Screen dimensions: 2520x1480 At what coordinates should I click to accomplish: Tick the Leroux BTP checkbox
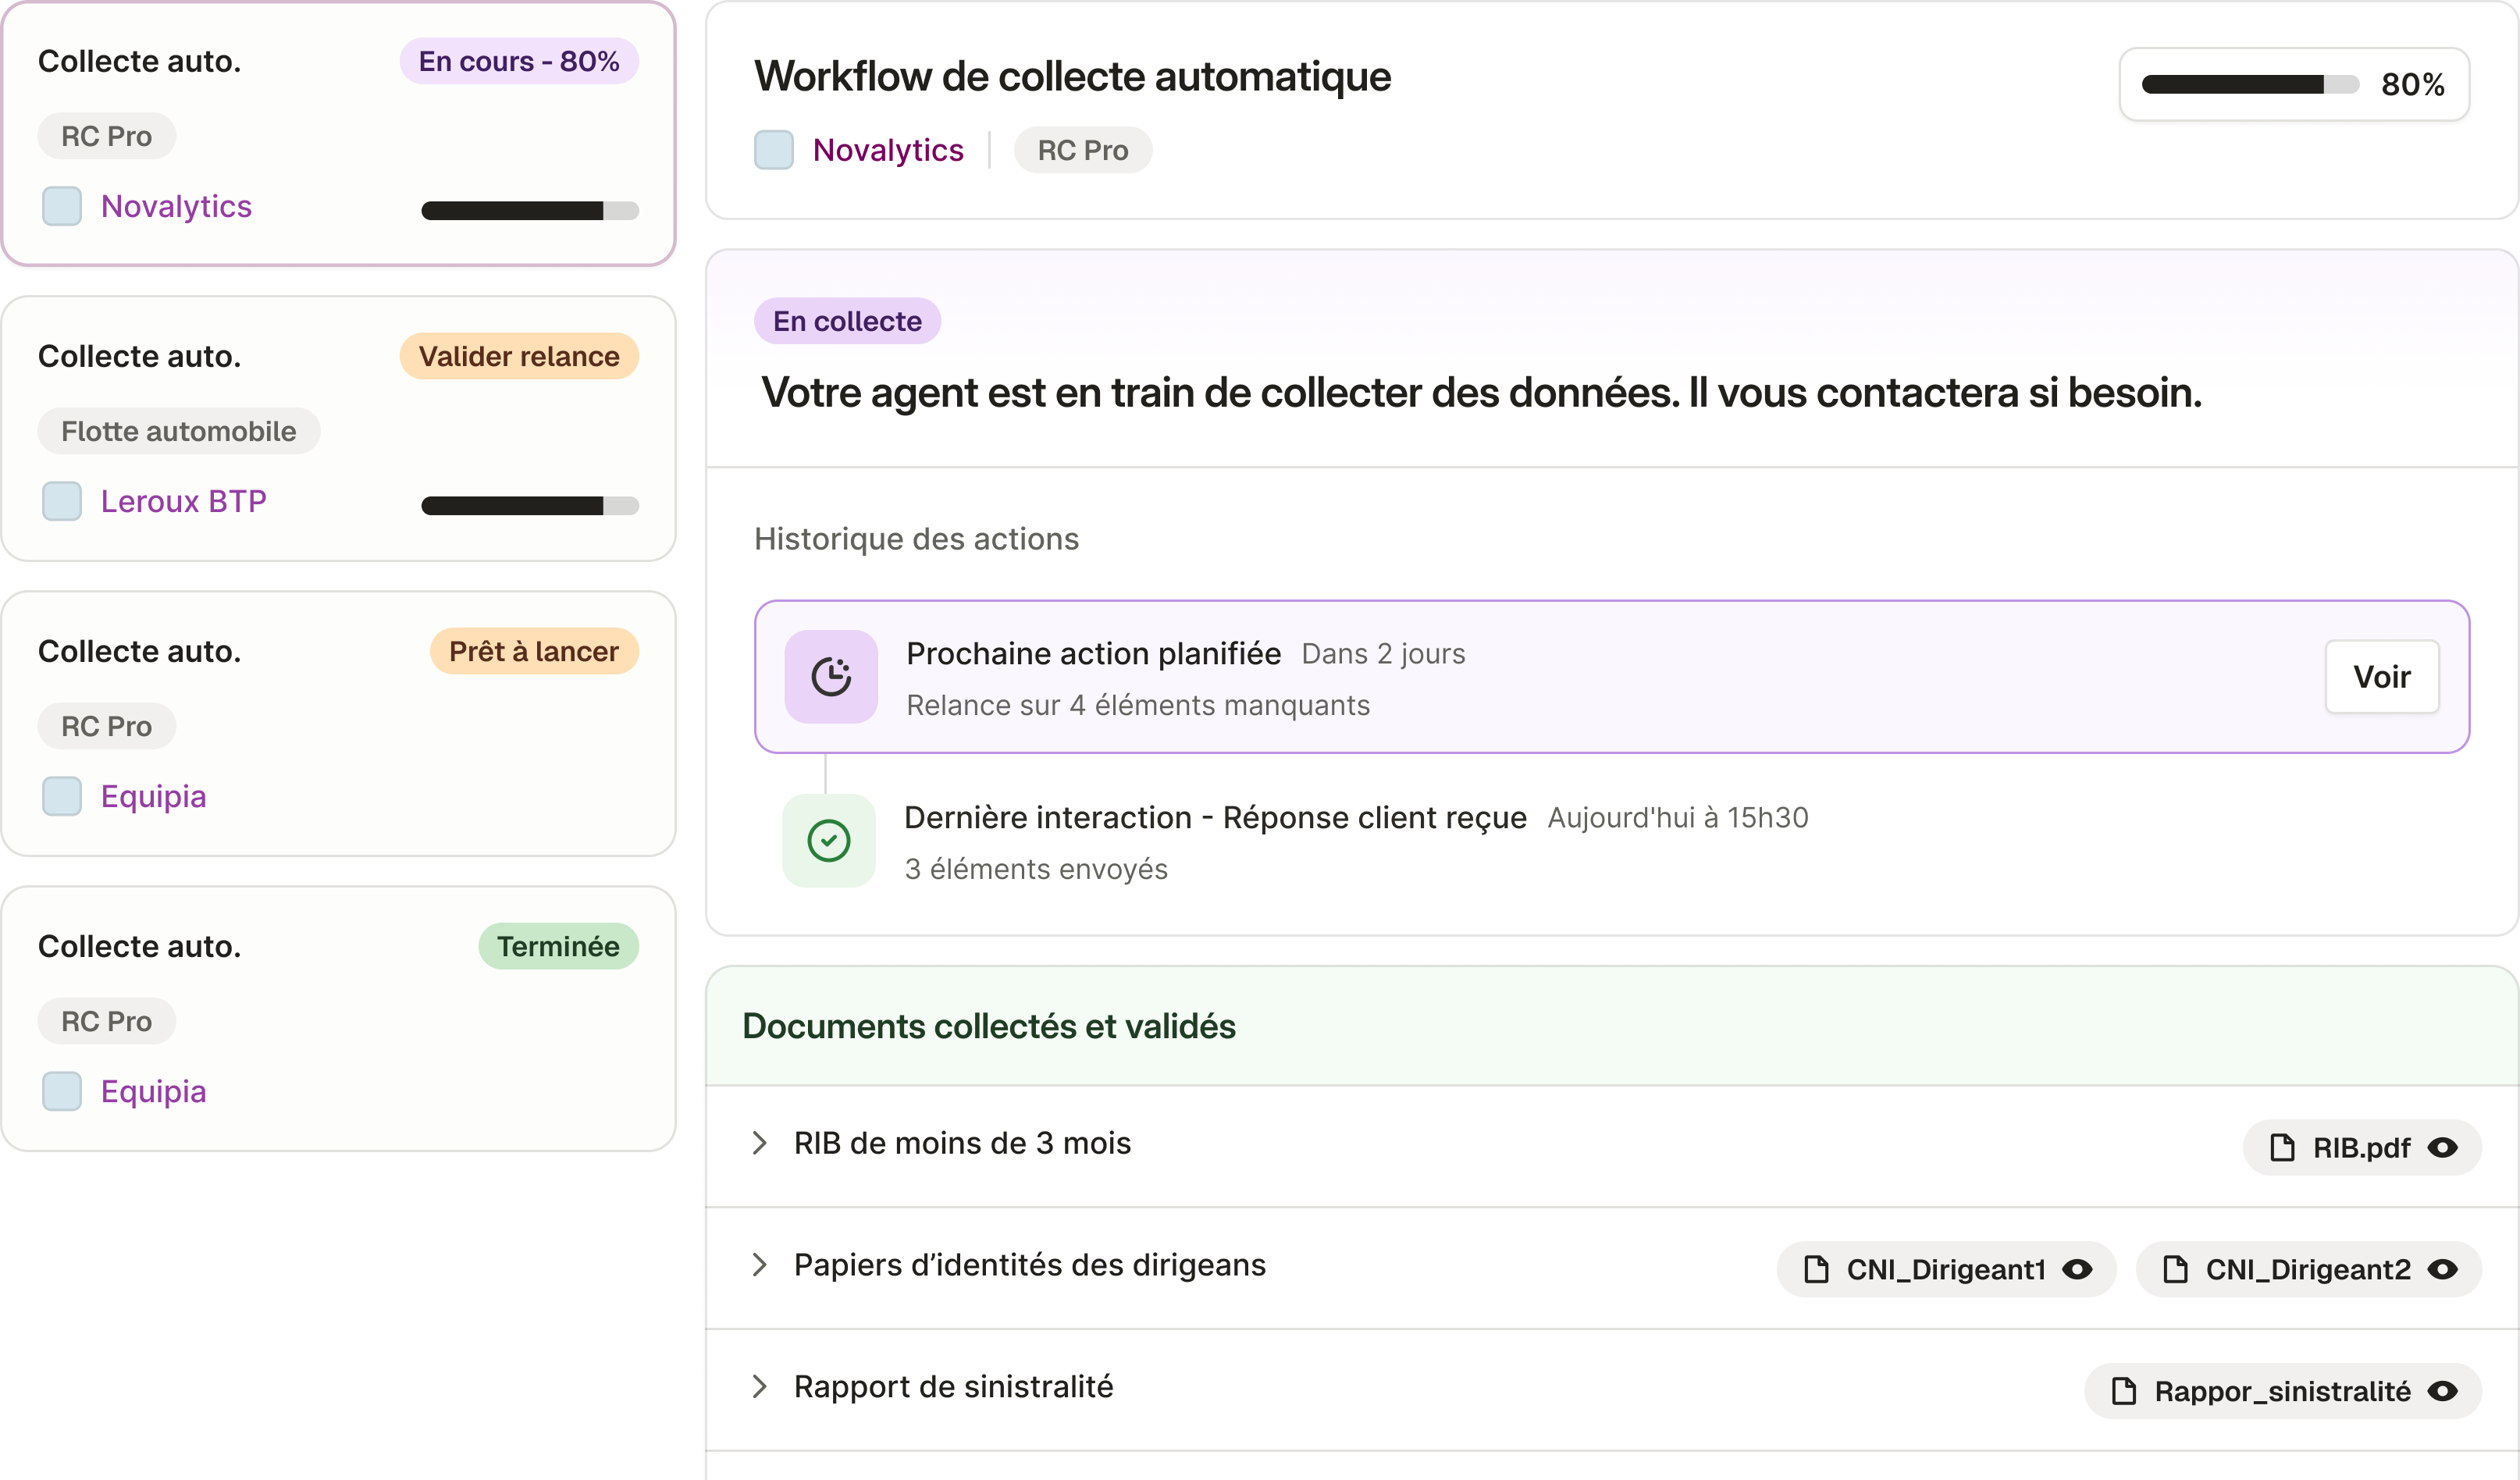pyautogui.click(x=62, y=501)
